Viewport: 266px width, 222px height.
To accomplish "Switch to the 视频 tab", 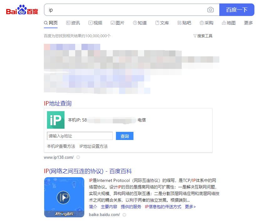I will 95,23.
